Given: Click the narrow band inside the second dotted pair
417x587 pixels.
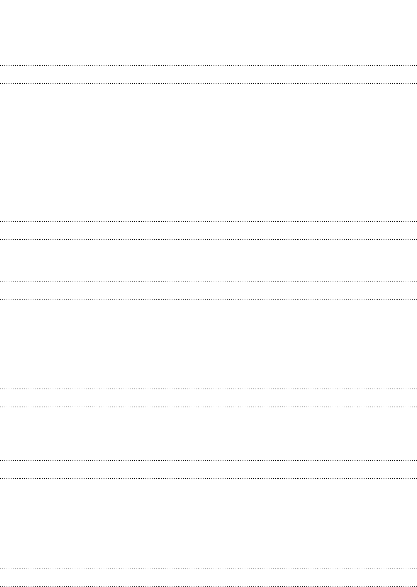Looking at the screenshot, I should (x=208, y=230).
